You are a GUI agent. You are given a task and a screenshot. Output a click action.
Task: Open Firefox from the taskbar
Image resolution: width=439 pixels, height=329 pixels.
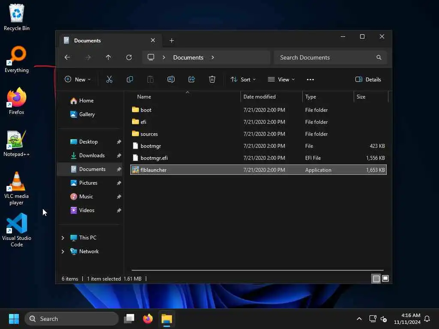click(x=148, y=319)
